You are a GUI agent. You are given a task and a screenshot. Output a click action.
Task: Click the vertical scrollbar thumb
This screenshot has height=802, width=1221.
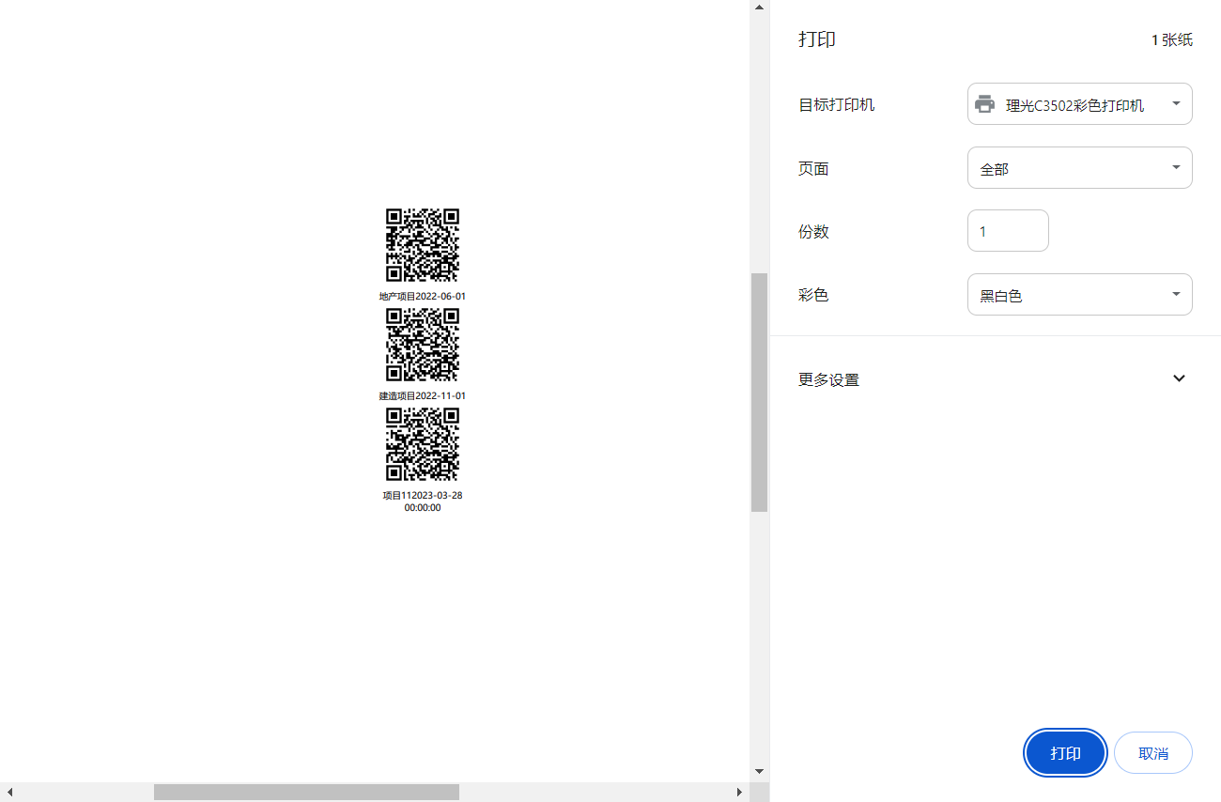pos(760,393)
